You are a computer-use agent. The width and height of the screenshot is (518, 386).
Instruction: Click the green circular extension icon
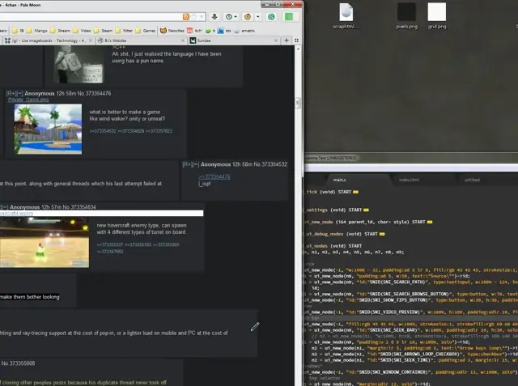pyautogui.click(x=270, y=16)
